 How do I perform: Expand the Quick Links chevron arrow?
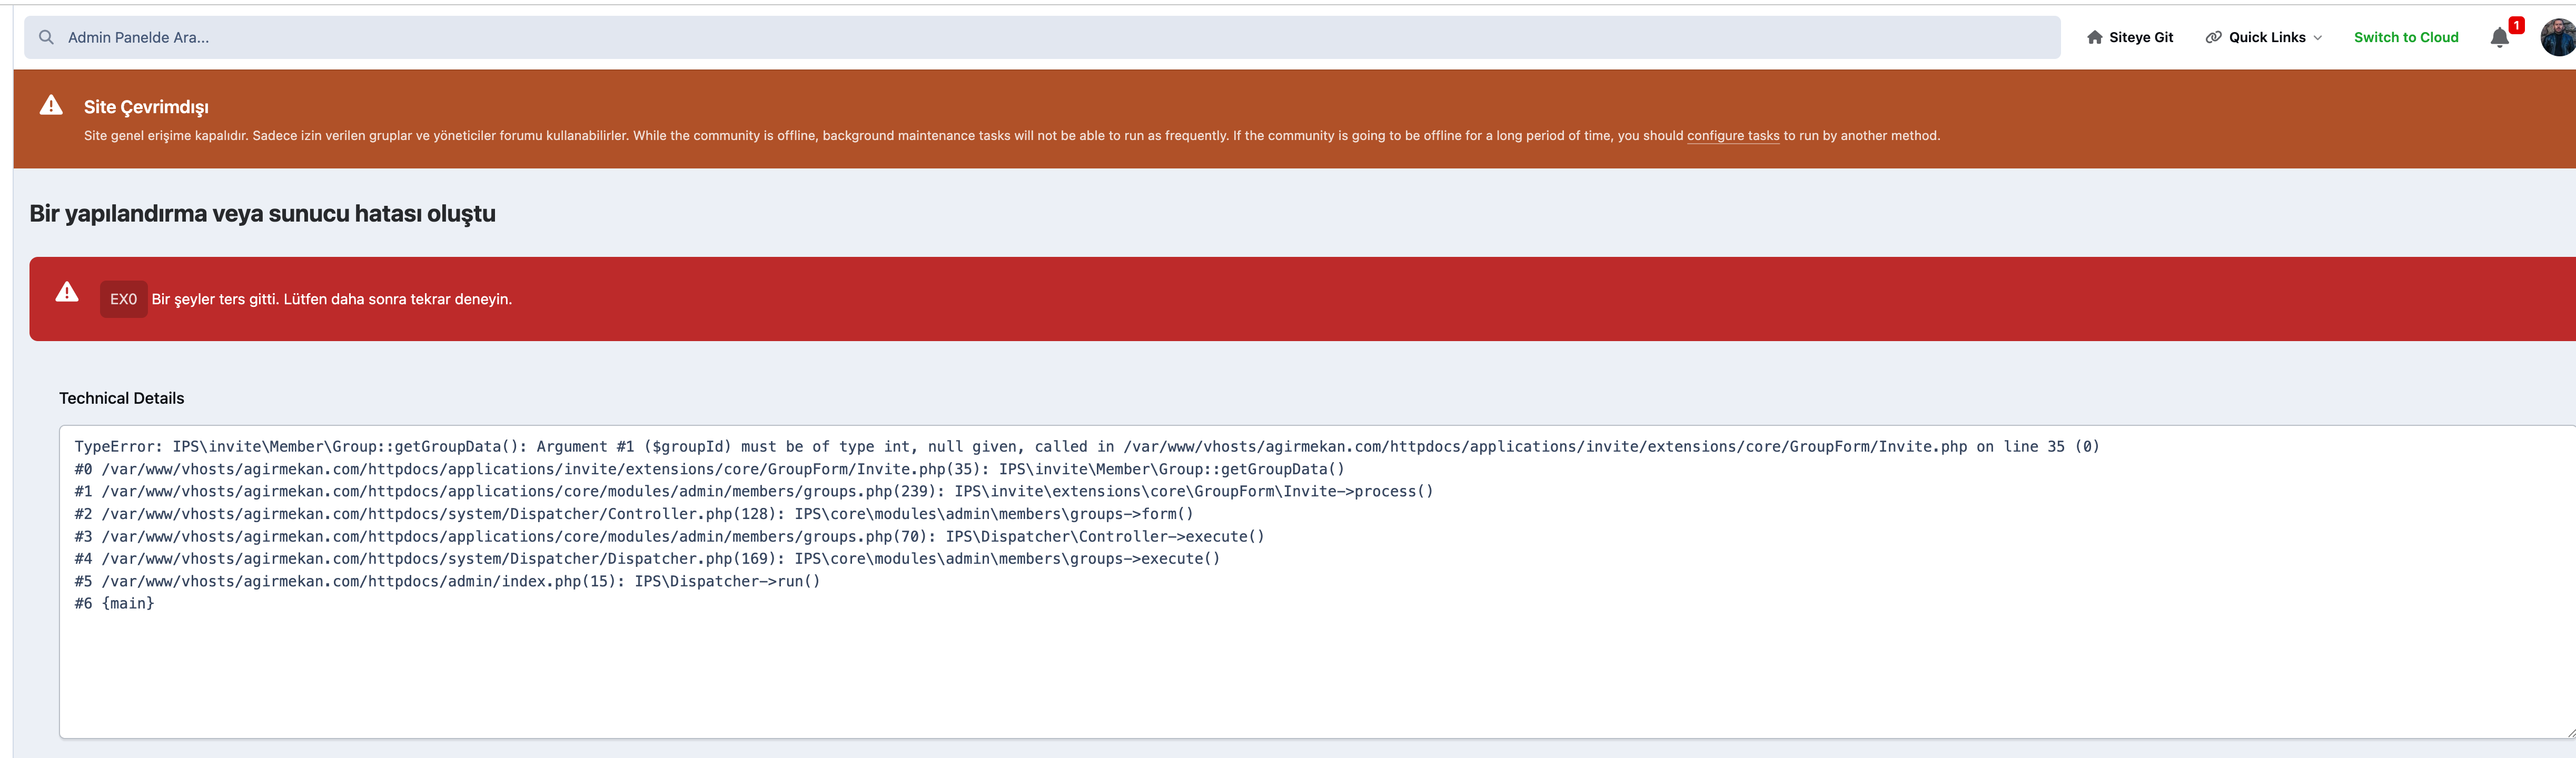(2318, 38)
